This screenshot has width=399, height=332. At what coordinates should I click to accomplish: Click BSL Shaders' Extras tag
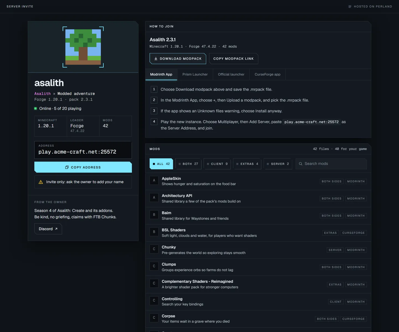[x=330, y=233]
